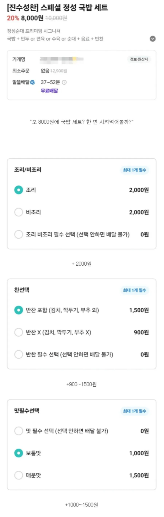Click the blurred store name

pyautogui.click(x=61, y=59)
